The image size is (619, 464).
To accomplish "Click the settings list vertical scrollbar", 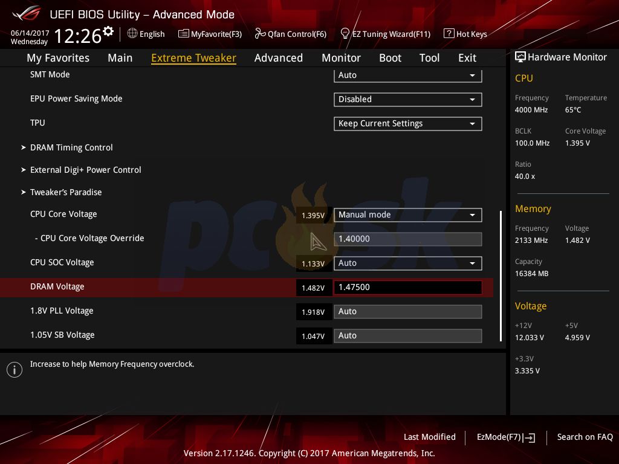I will point(501,276).
